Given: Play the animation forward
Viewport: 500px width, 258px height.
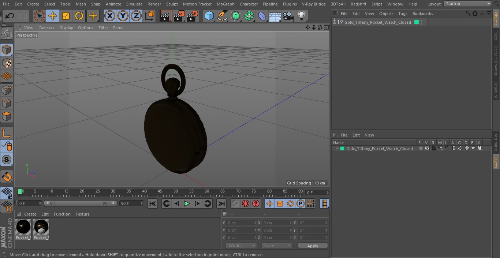Looking at the screenshot, I should tap(187, 203).
